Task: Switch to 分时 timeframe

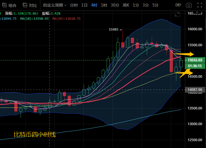Action: [x=73, y=5]
